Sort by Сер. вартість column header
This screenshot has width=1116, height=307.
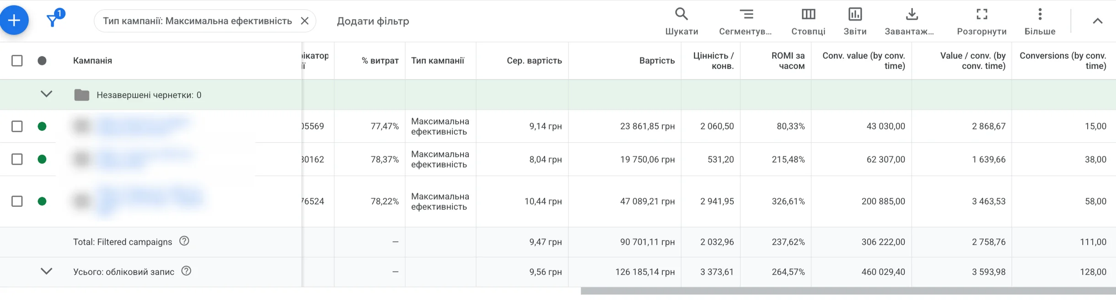click(x=534, y=60)
